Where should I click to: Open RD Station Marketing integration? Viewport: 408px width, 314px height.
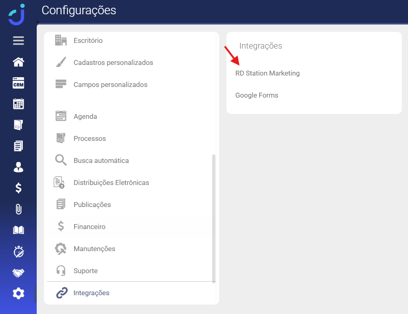point(267,73)
